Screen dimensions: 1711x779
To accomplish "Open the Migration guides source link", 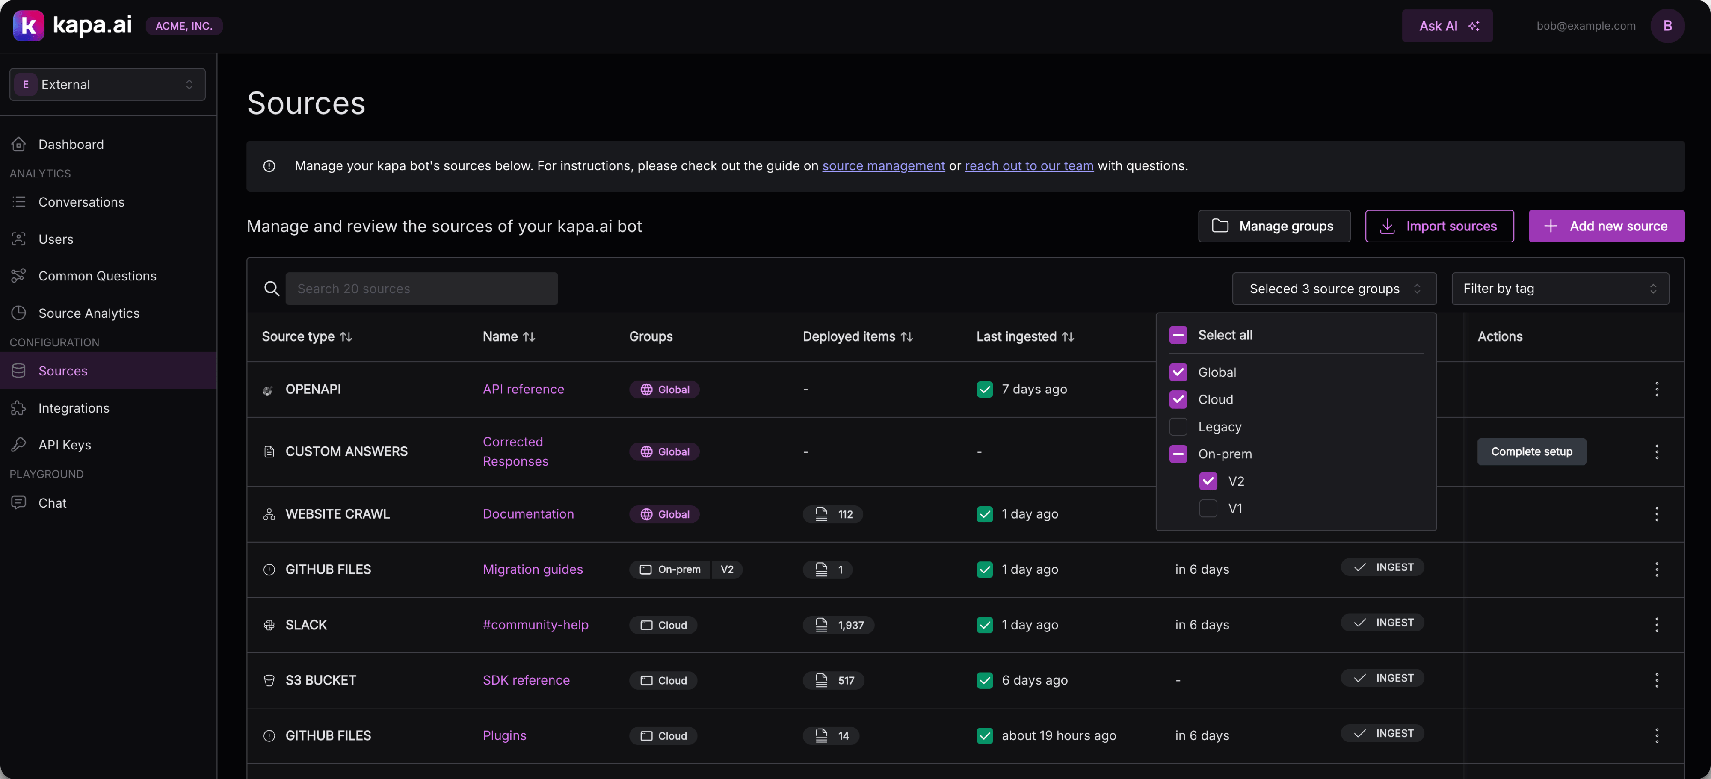I will (x=533, y=569).
